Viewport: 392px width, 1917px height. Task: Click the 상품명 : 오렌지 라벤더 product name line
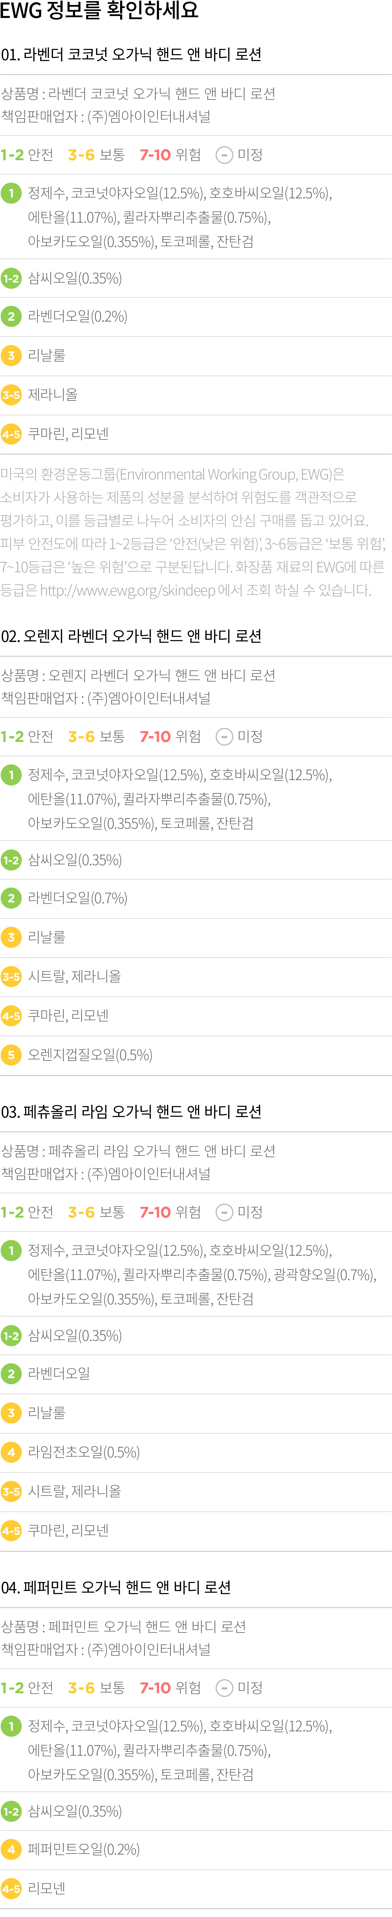(138, 675)
